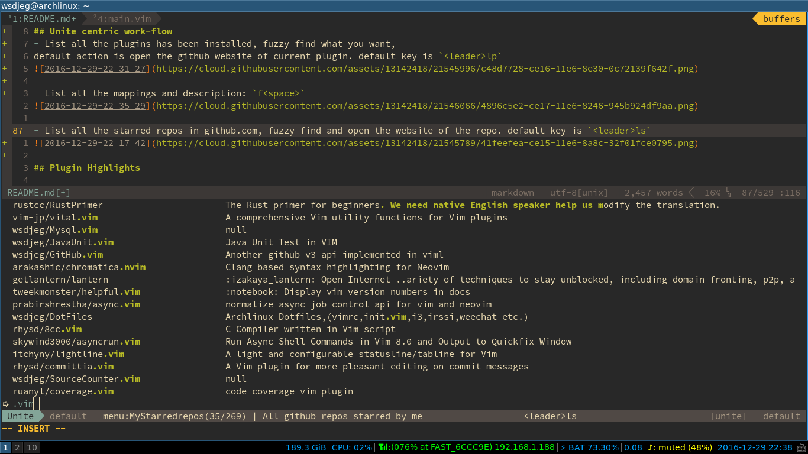
Task: Select skywind3000/asyncrun.vim candidate
Action: pos(76,342)
